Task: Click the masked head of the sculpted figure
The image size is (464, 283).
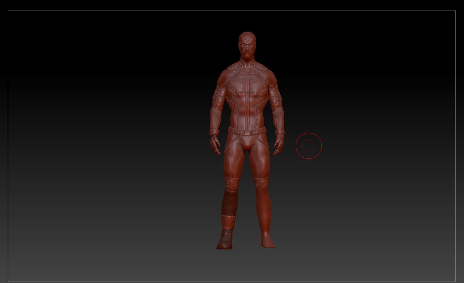Action: [247, 45]
